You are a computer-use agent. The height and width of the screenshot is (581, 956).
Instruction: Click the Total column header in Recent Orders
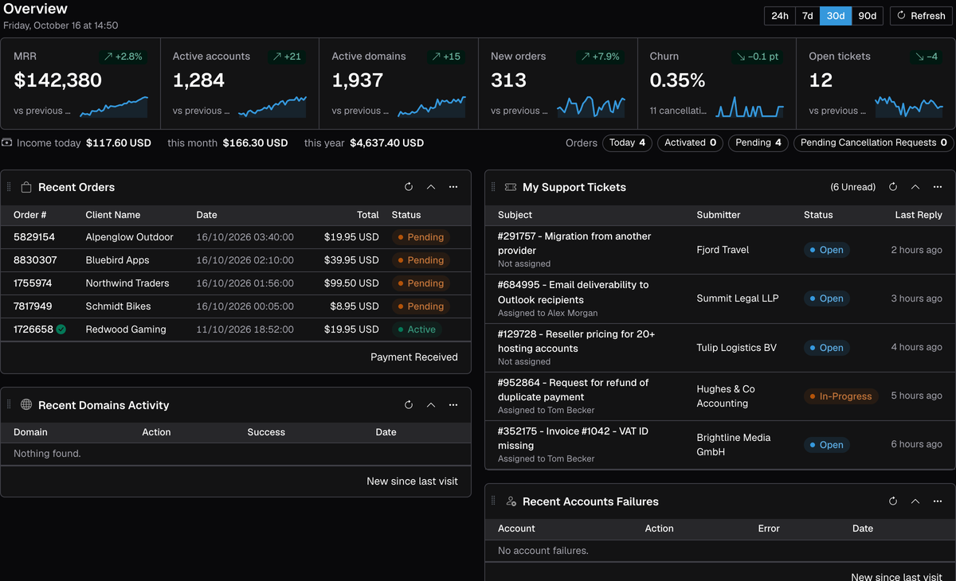point(368,215)
